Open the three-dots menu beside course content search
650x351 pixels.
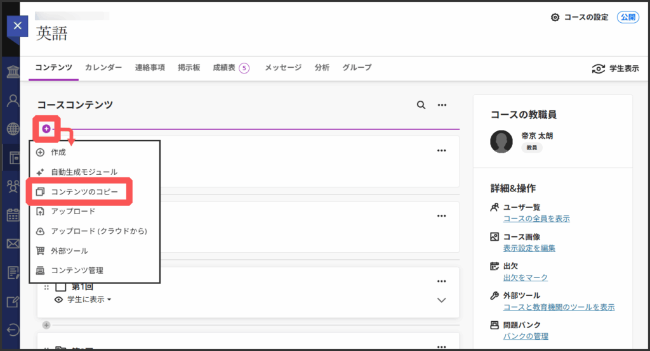[x=442, y=105]
